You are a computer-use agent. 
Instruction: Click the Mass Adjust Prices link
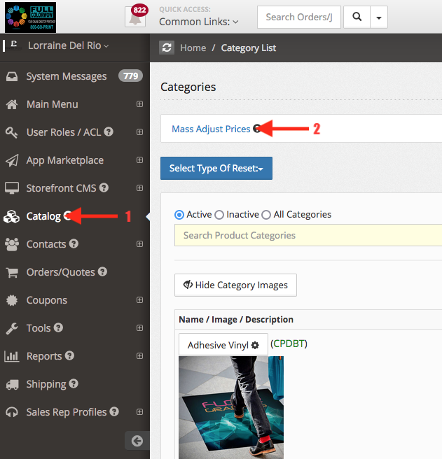tap(211, 129)
